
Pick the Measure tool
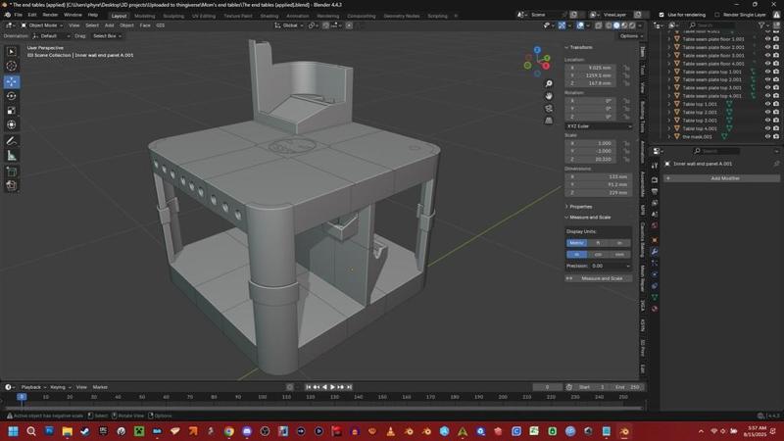tap(12, 155)
